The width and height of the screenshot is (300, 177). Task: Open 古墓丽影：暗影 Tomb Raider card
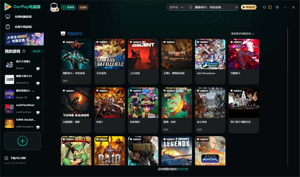[76, 110]
